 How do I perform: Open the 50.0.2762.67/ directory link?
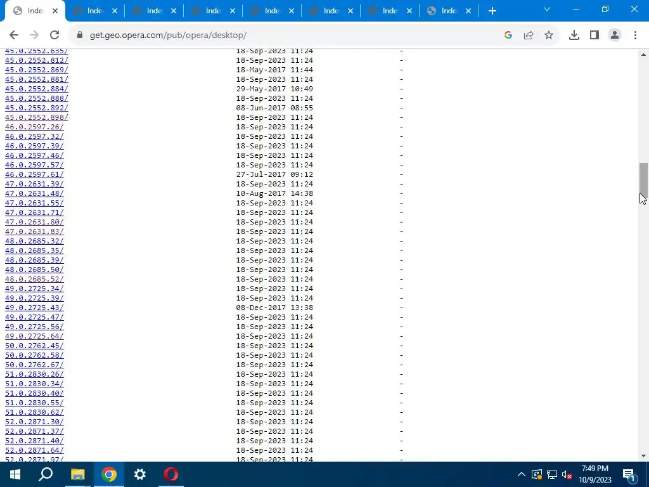click(34, 365)
